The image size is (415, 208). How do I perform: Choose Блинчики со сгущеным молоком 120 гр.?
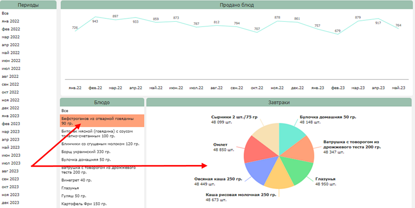coord(100,144)
